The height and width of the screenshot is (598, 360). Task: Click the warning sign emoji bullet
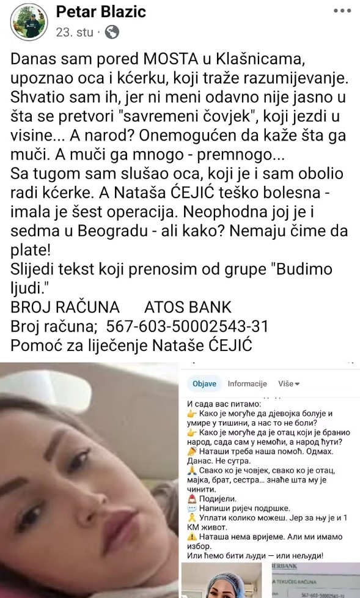click(192, 537)
